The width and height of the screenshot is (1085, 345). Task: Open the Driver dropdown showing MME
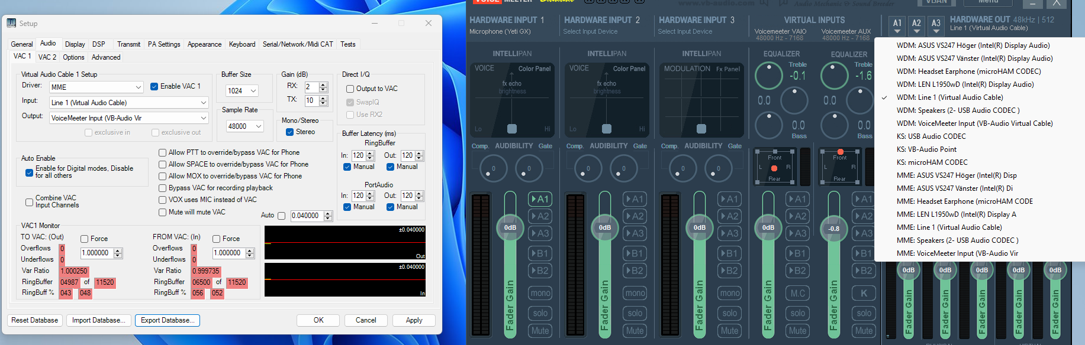pos(96,87)
